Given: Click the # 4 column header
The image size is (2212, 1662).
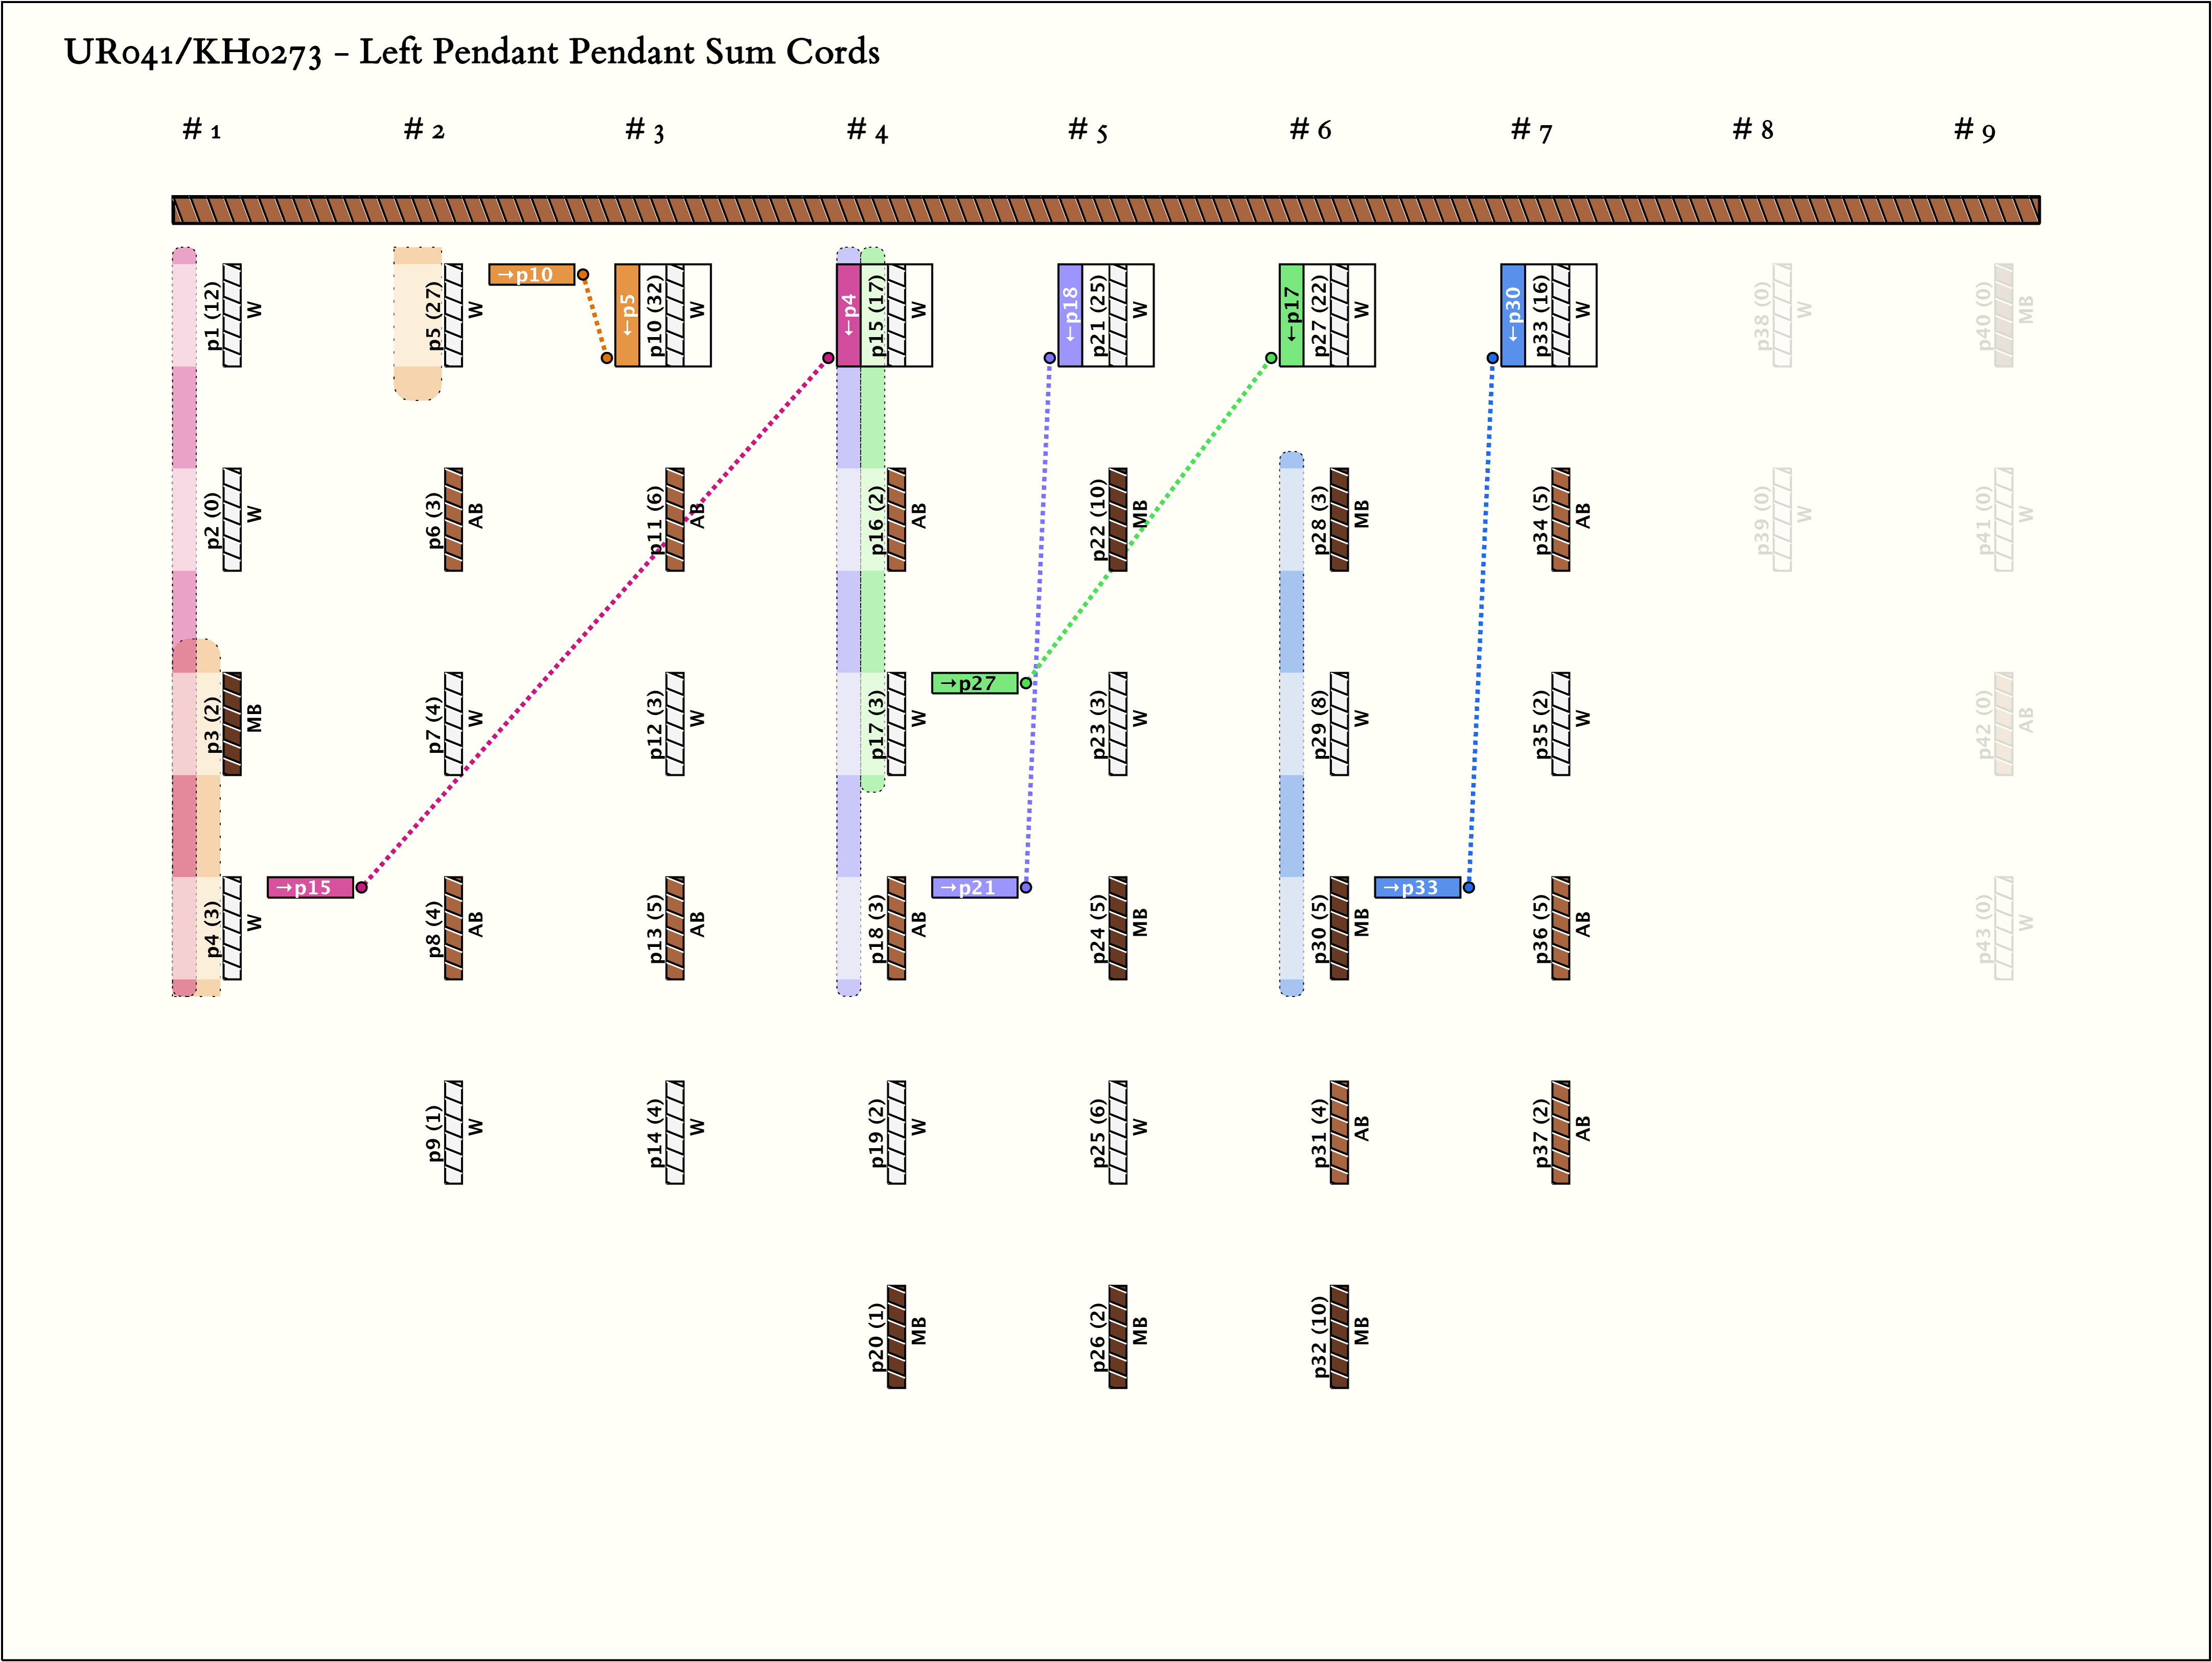Looking at the screenshot, I should 867,130.
